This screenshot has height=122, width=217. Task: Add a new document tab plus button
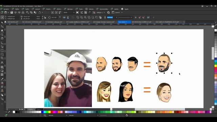[x=184, y=22]
